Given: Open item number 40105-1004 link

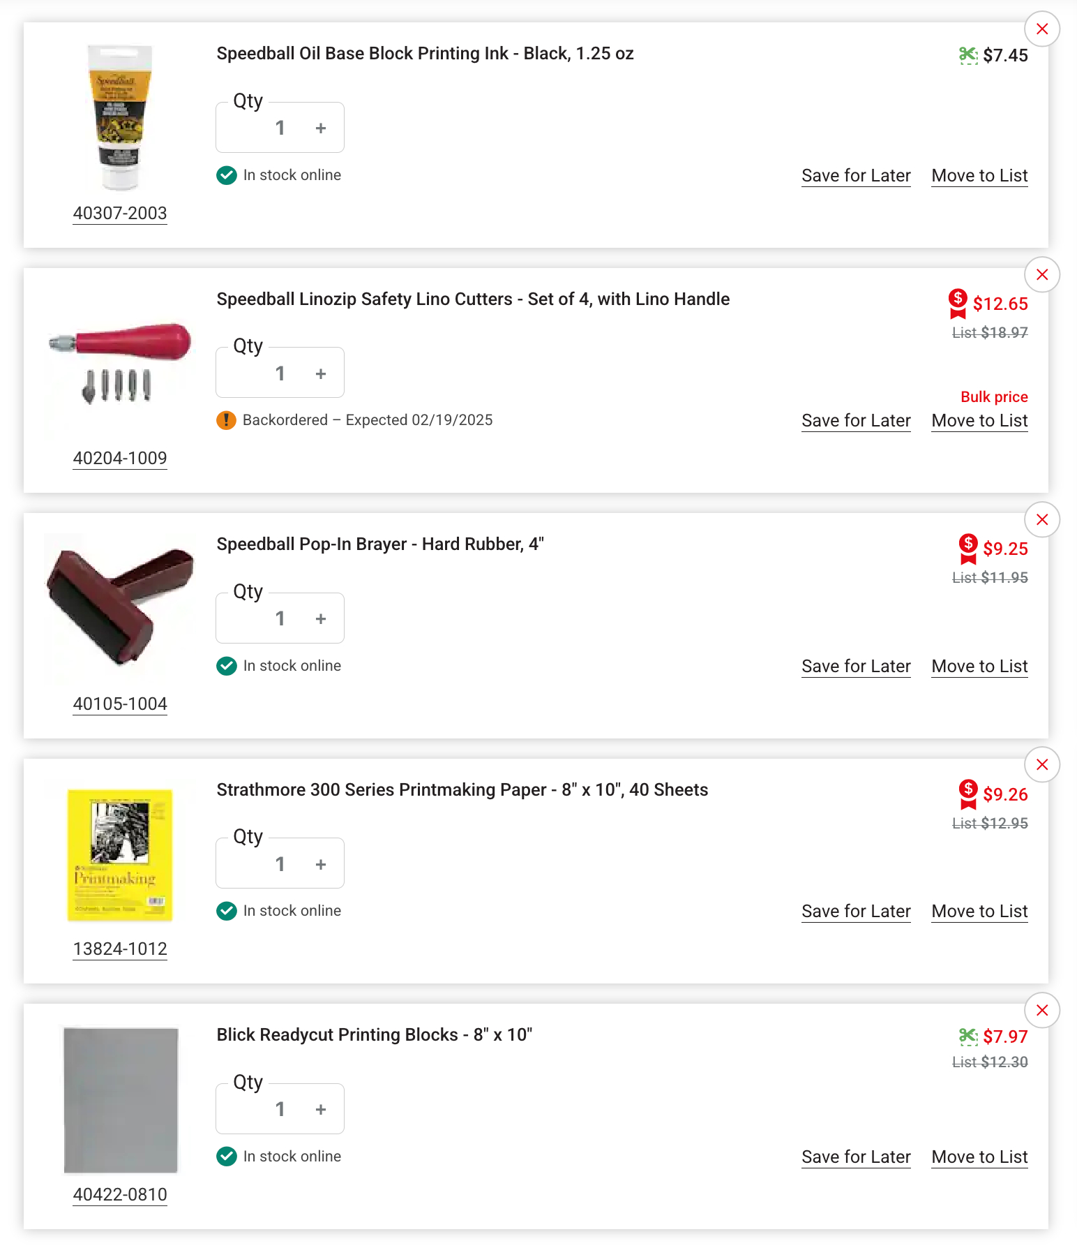Looking at the screenshot, I should tap(120, 704).
